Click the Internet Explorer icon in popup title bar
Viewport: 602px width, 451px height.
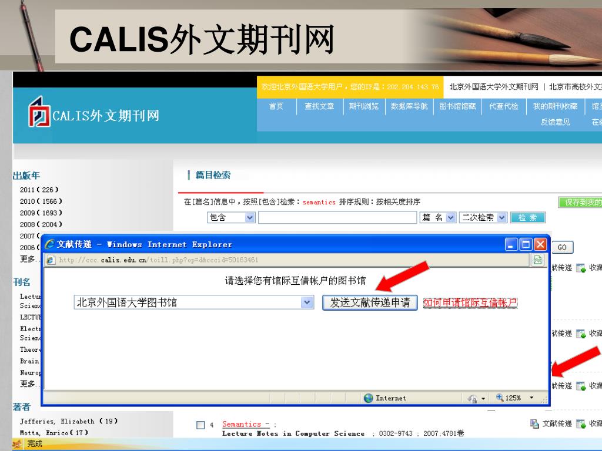[49, 244]
